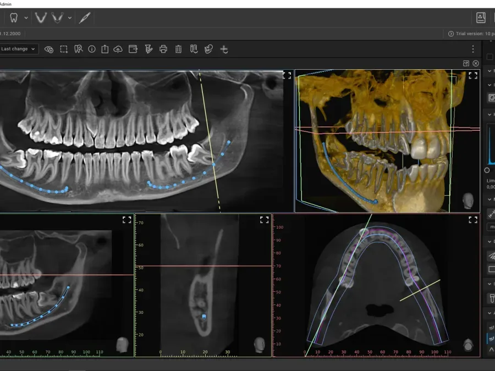Viewport: 495px width, 371px height.
Task: Click the trash delete icon
Action: [178, 49]
